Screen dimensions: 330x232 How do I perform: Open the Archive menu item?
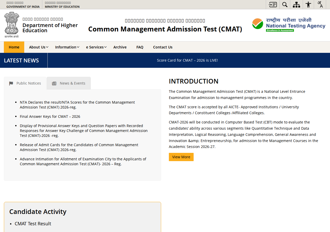(120, 47)
